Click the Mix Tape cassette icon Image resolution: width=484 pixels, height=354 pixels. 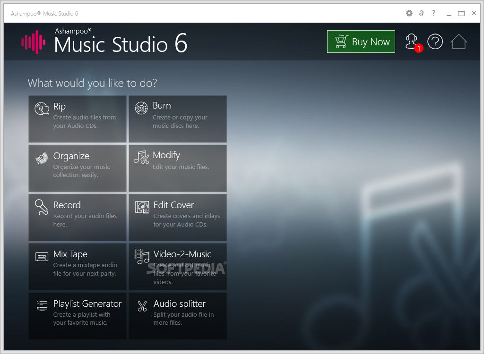42,257
